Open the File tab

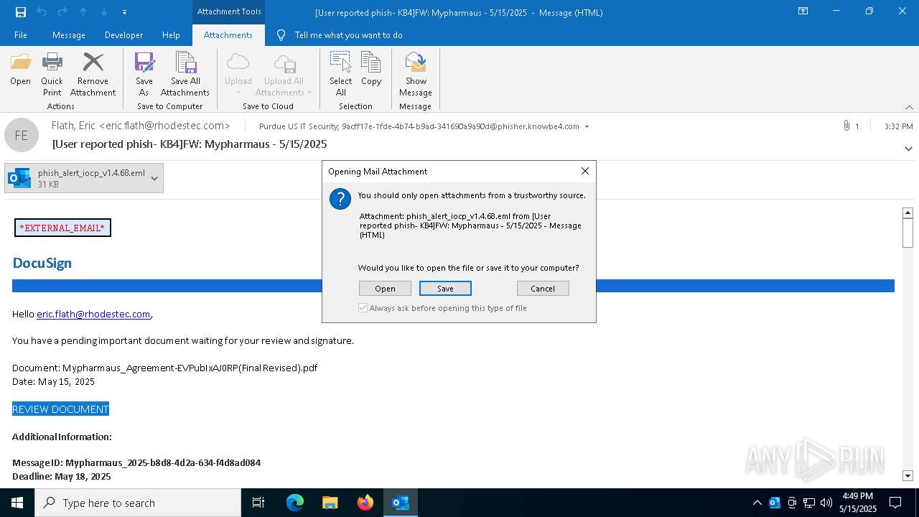(21, 35)
